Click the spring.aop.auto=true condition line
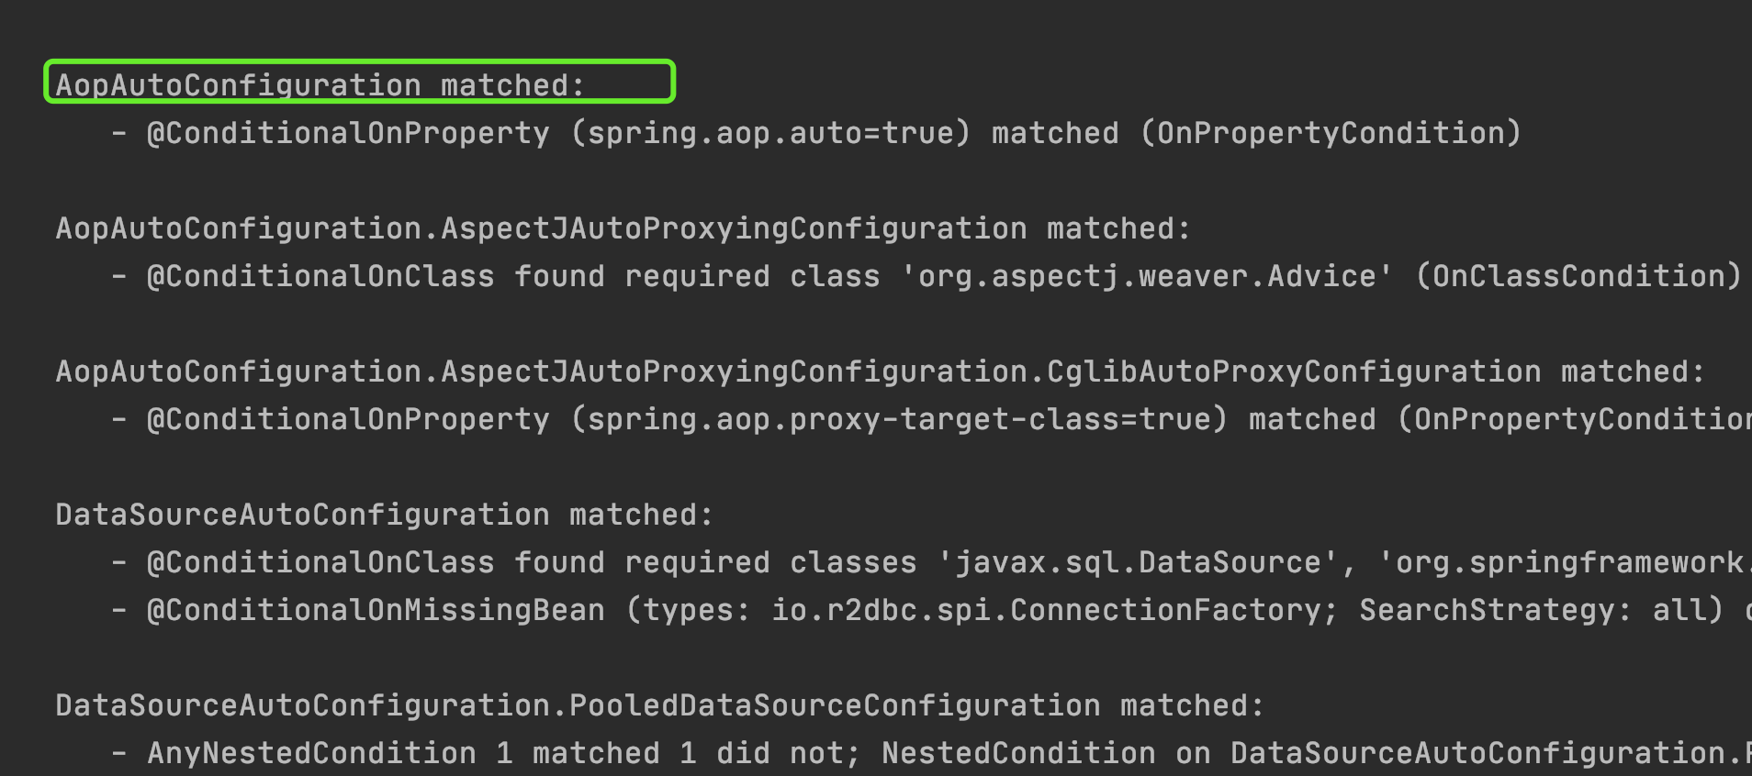This screenshot has width=1752, height=776. pyautogui.click(x=815, y=133)
